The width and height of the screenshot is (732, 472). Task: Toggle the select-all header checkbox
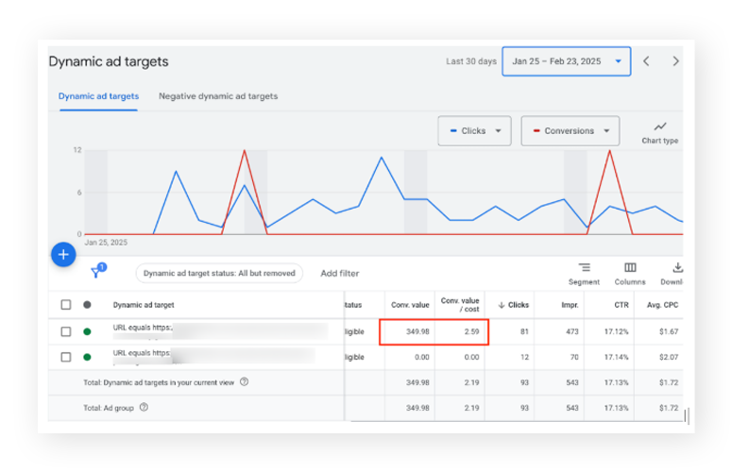point(66,305)
